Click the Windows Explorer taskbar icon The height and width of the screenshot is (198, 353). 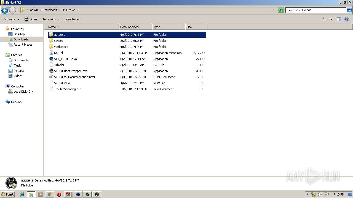tap(31, 194)
